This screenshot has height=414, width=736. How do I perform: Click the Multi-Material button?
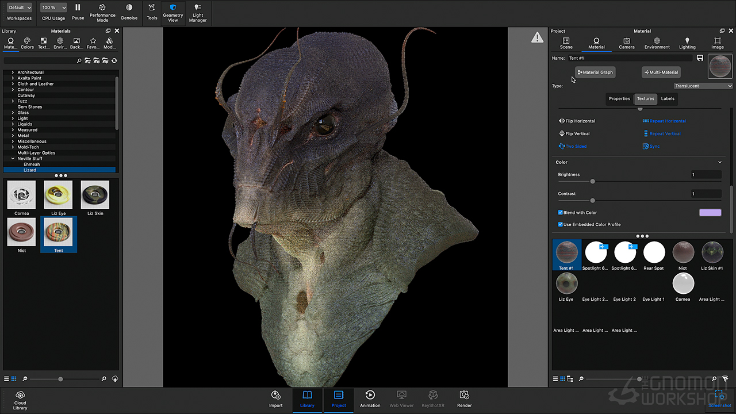tap(661, 72)
